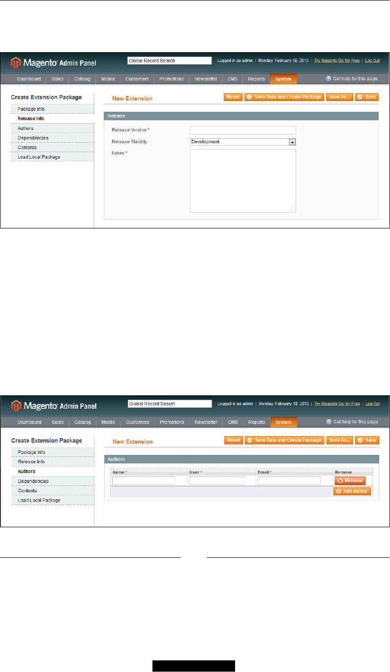Open Package Info tab on Authors page
Viewport: 390px width, 672px height.
click(53, 452)
